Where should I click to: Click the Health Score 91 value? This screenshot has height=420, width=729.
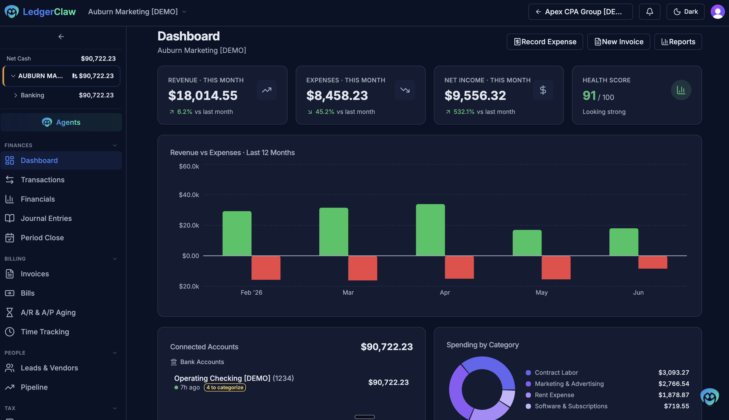pyautogui.click(x=589, y=96)
